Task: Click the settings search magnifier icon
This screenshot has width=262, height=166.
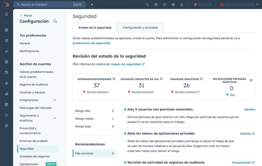Action: pos(55,21)
